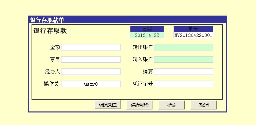Open the 转出账户 transfer-out account field
The image size is (256, 125).
(183, 47)
